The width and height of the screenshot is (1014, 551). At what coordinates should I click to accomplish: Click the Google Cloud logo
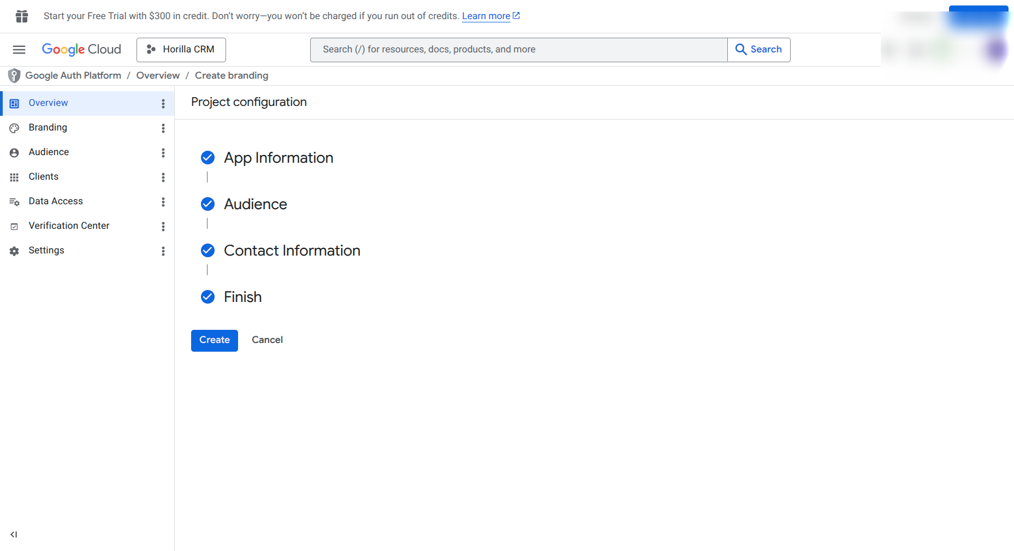[x=81, y=49]
